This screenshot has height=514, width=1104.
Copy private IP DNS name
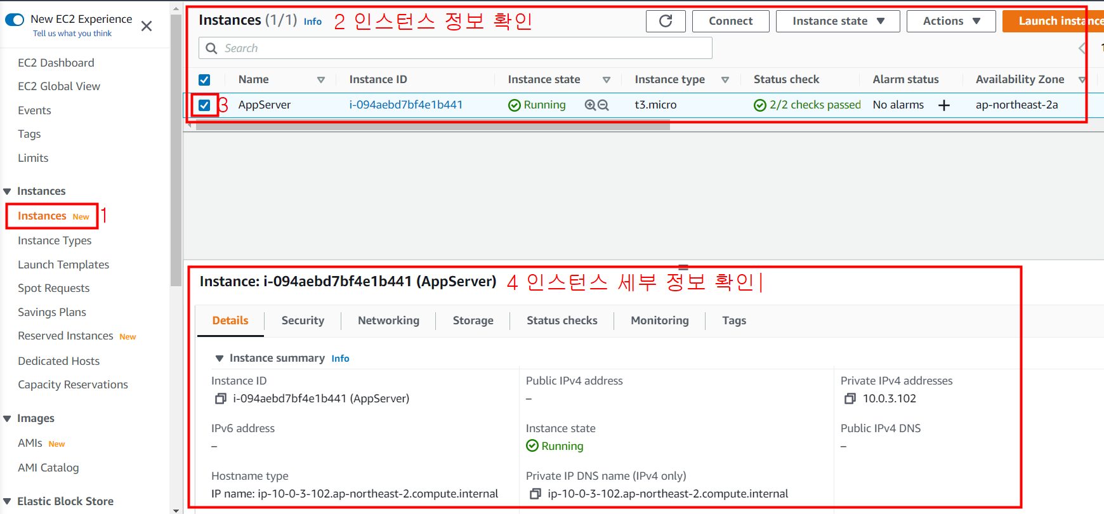(536, 494)
